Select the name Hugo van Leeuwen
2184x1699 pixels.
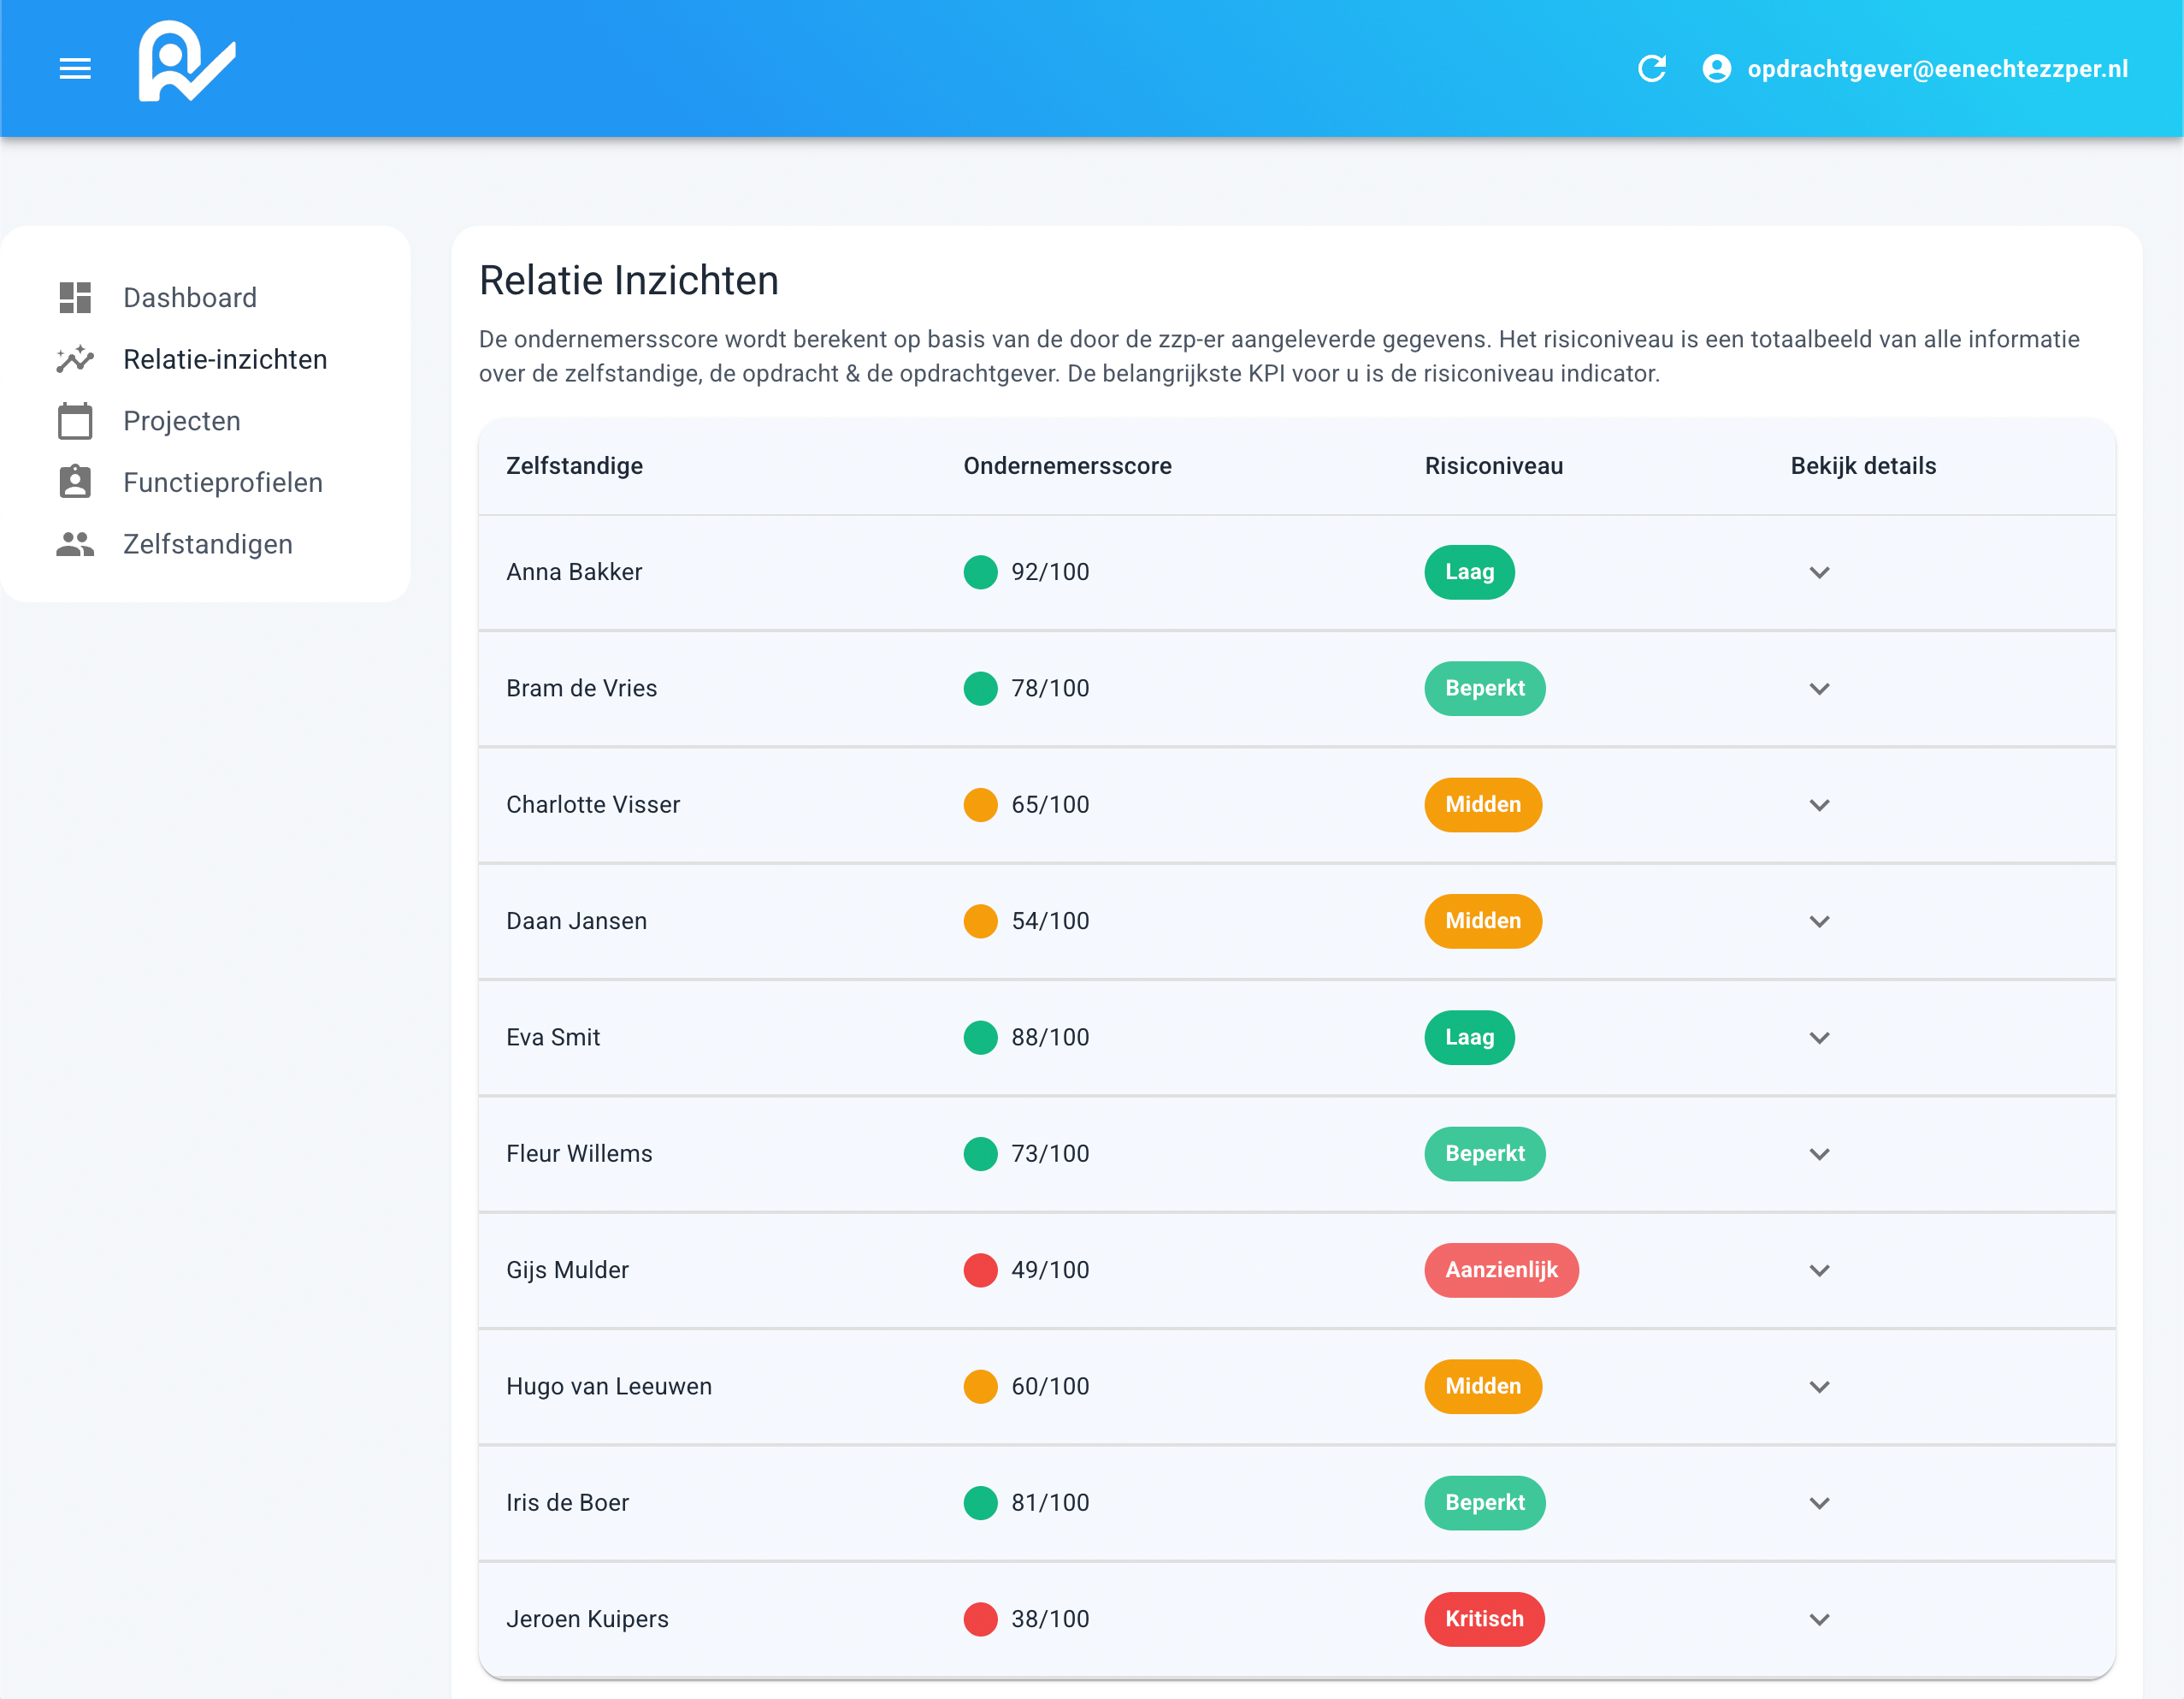(x=609, y=1386)
